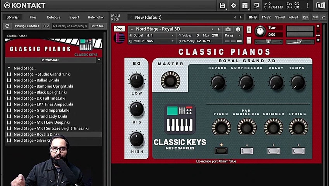Click next multi preset arrow
Image resolution: width=329 pixels, height=186 pixels.
241,17
